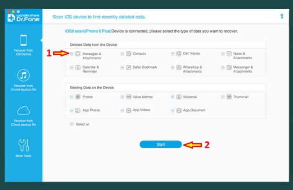Uncheck the Contacts checkbox
The image size is (293, 190).
(x=122, y=54)
